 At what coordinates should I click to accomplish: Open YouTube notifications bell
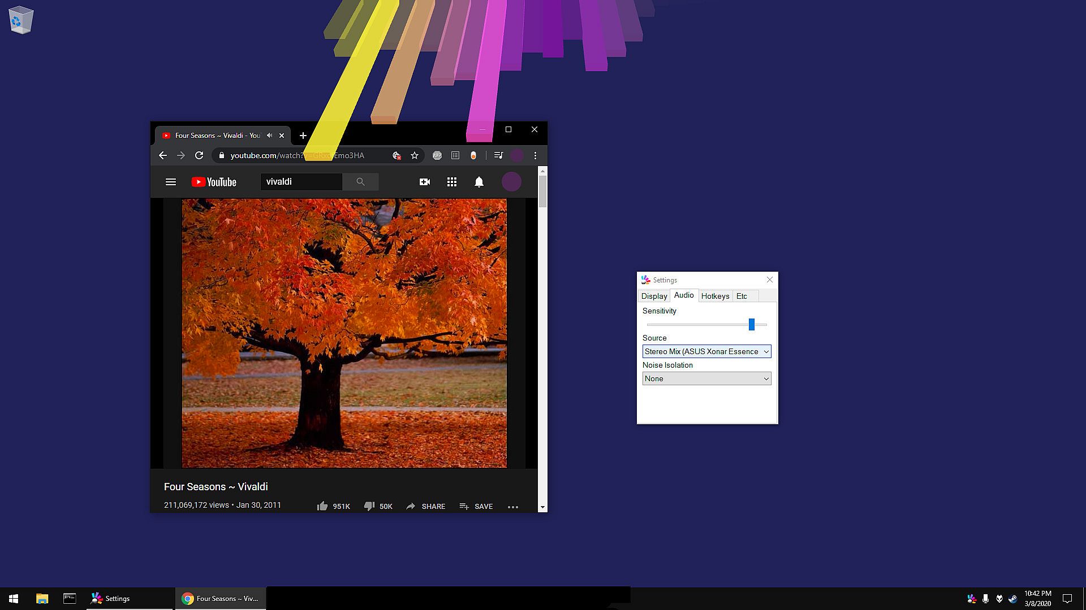tap(479, 182)
